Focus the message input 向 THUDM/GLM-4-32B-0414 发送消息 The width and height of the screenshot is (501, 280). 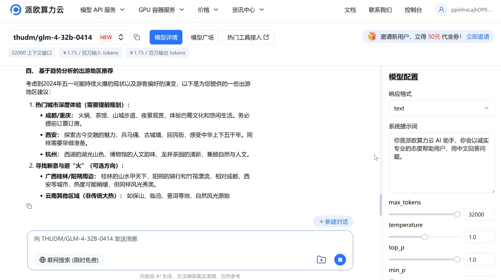click(190, 239)
